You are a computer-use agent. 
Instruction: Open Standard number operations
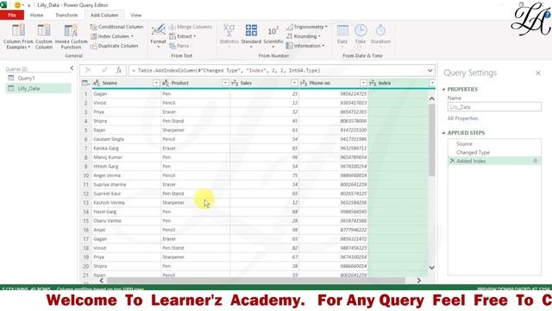[x=251, y=36]
